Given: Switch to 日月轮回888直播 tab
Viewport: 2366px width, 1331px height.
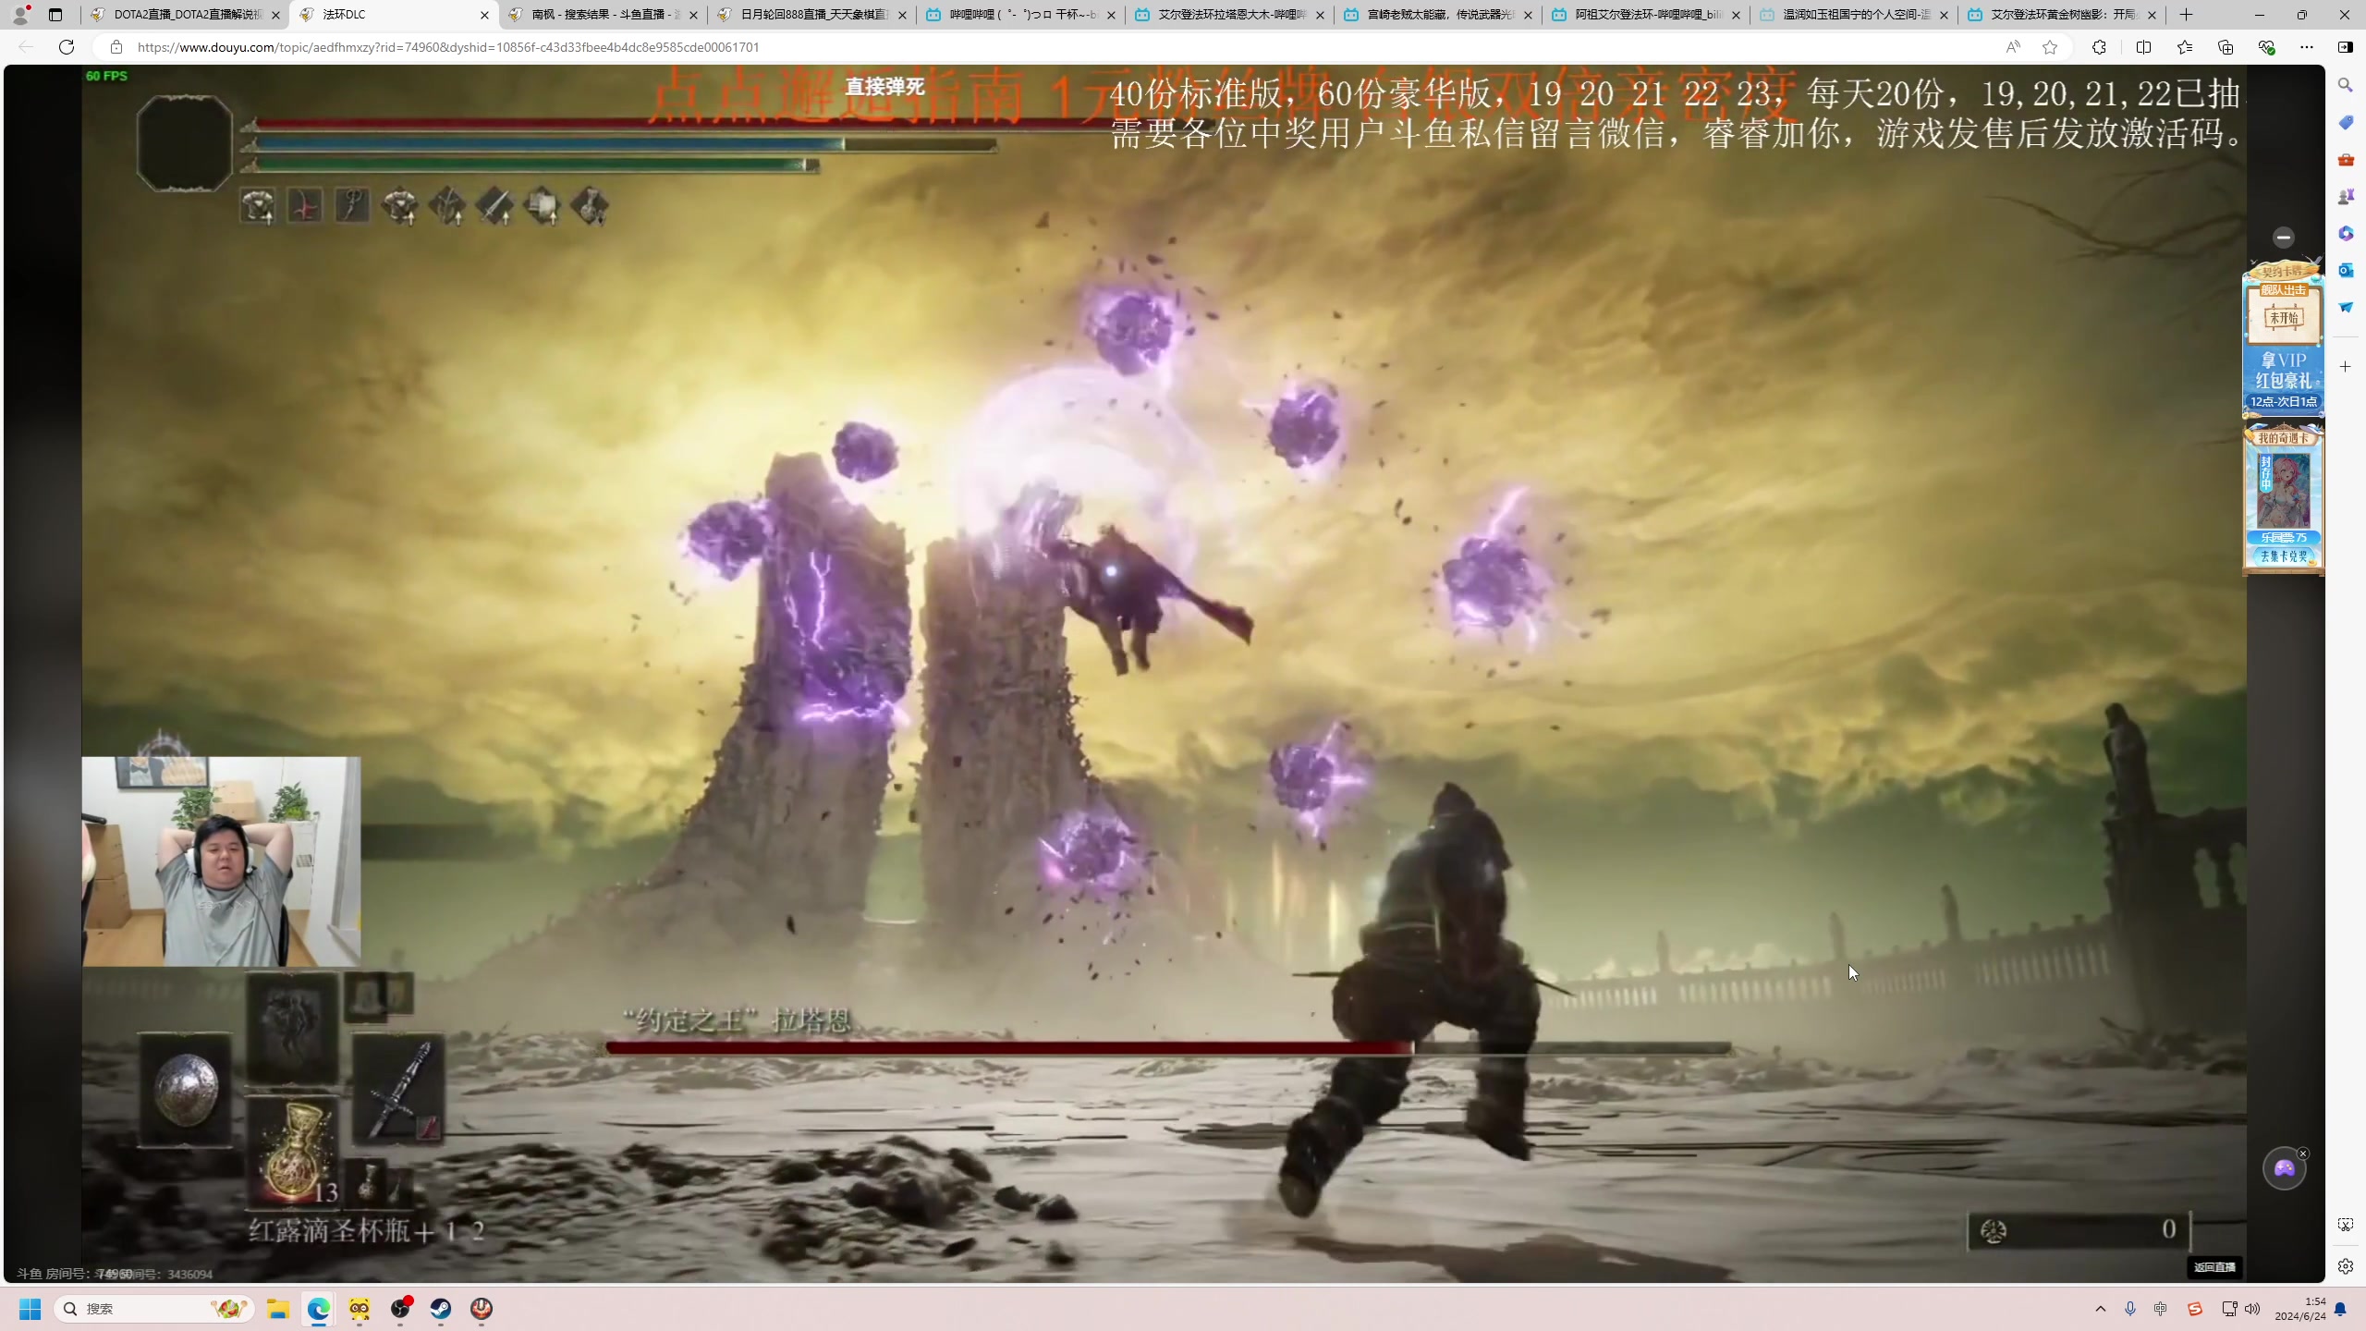Looking at the screenshot, I should [811, 15].
